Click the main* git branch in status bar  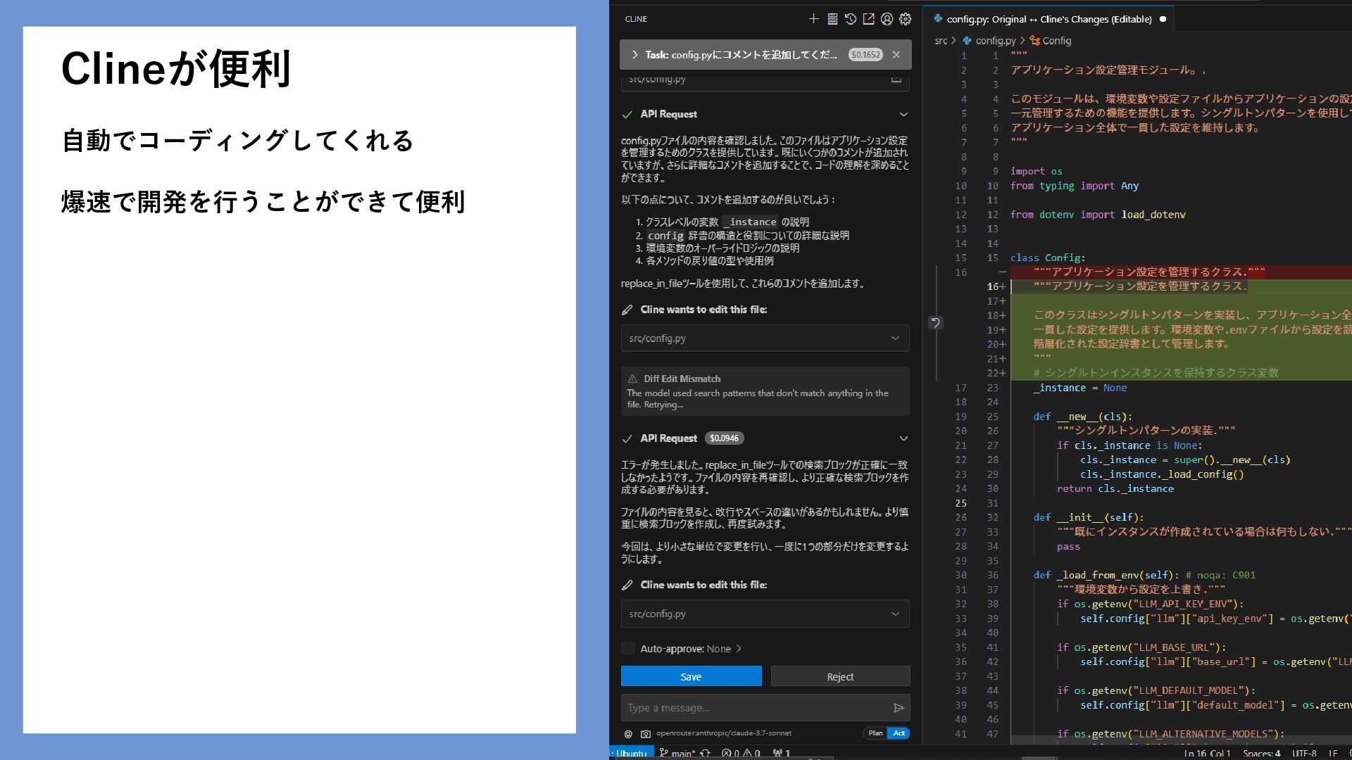pos(677,753)
